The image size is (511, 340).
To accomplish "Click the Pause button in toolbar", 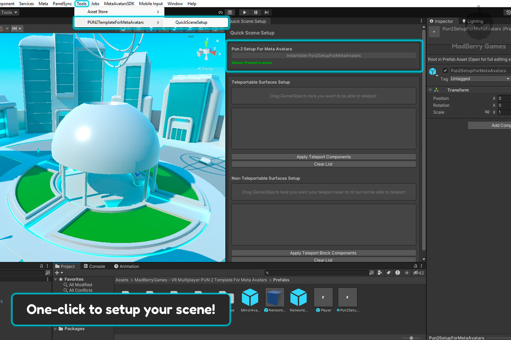I will (x=255, y=13).
